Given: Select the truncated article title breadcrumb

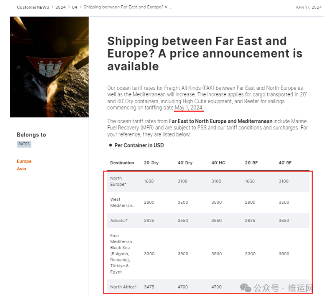Looking at the screenshot, I should pos(128,7).
